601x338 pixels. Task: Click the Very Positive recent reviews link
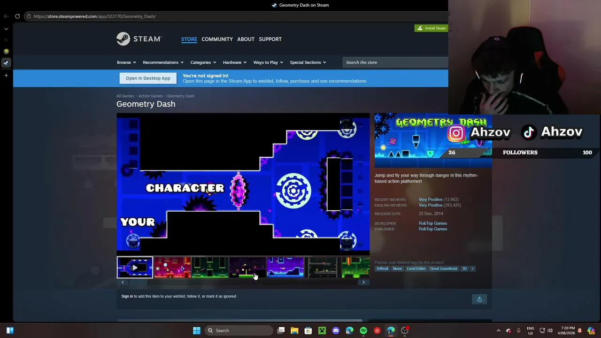431,200
